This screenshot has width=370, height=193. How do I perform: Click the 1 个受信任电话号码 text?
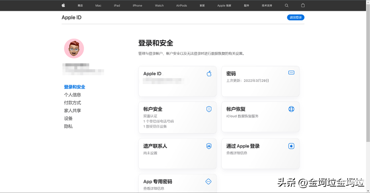158,121
